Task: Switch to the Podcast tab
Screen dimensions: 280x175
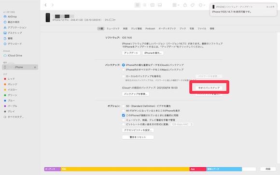Action: click(150, 29)
